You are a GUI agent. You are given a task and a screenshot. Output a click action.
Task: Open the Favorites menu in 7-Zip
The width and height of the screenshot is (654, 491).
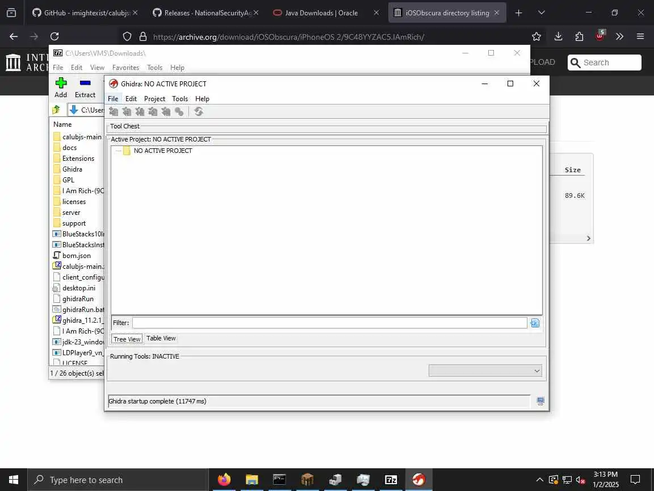coord(125,68)
